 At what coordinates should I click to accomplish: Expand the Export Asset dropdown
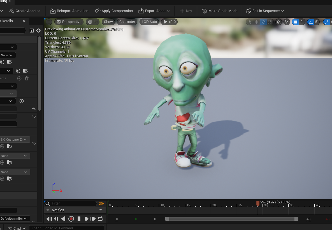(x=154, y=11)
